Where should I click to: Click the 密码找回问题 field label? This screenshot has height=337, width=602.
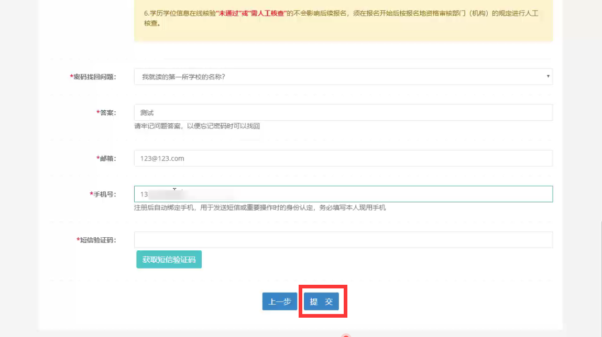[94, 77]
